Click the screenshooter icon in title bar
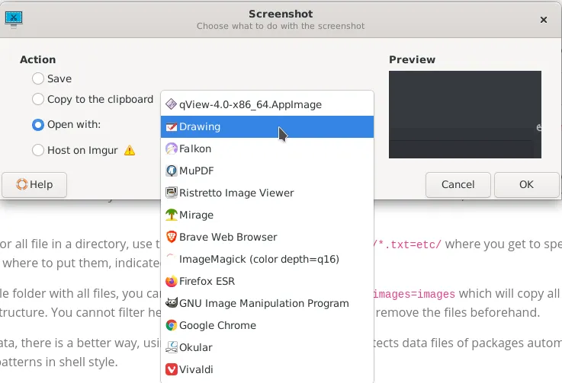 [14, 19]
